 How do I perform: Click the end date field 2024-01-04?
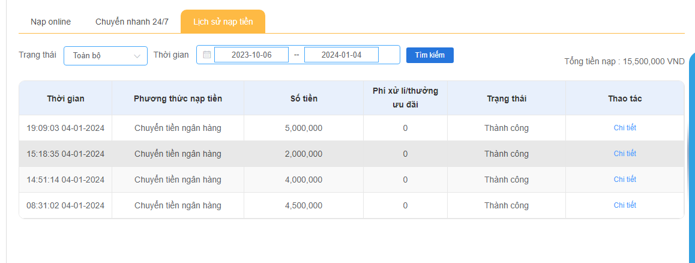(x=341, y=55)
